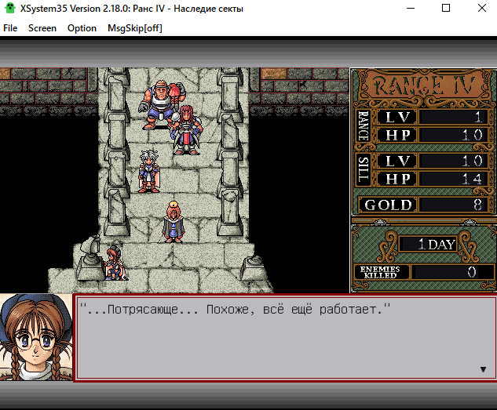Viewport: 497px width, 410px height.
Task: Click the red-haired warrior sprite
Action: point(186,130)
